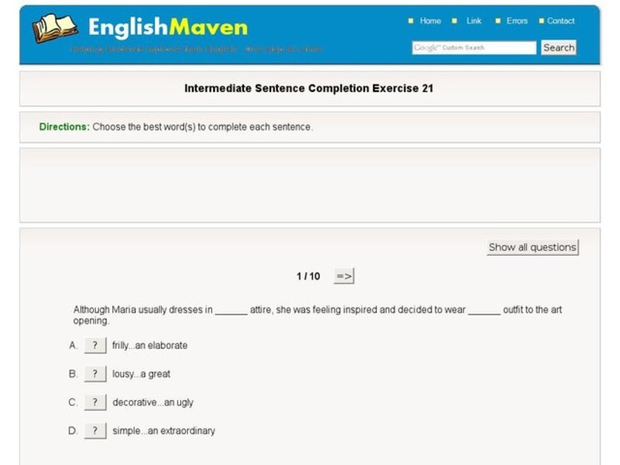
Task: Reveal the hint for answer C
Action: (95, 402)
